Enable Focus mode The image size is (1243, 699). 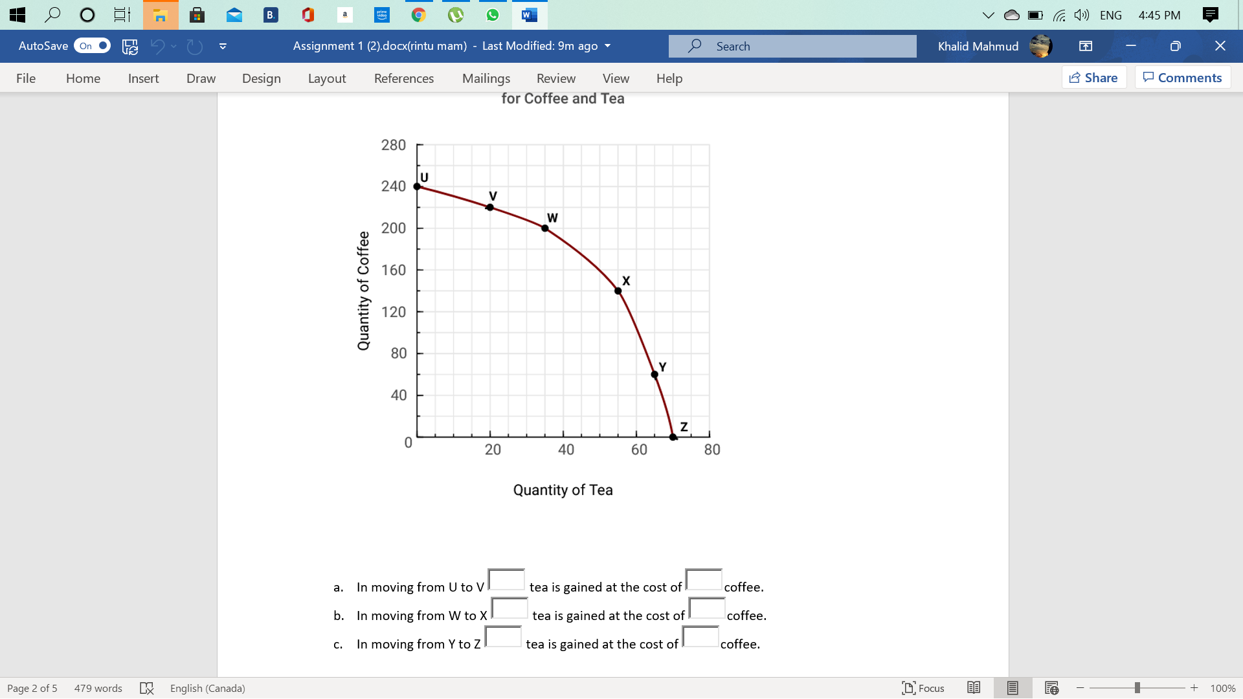(x=923, y=688)
